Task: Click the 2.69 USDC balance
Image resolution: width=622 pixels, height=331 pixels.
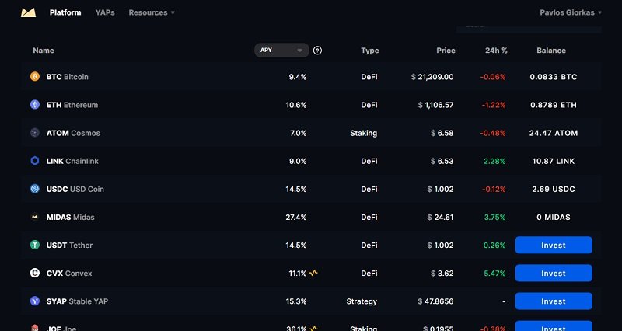Action: click(554, 190)
